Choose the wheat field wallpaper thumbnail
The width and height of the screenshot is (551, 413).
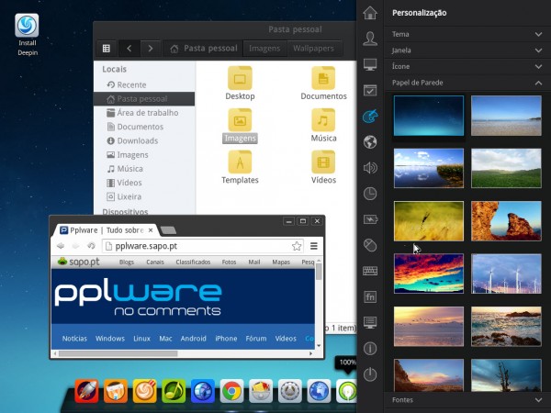429,221
